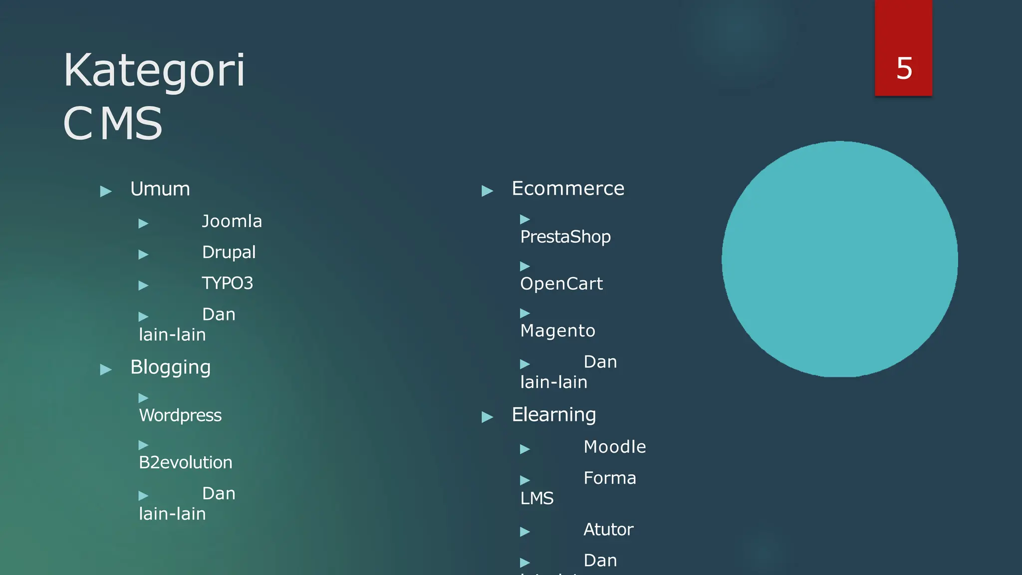Click the small arrow before Joomla

[144, 223]
